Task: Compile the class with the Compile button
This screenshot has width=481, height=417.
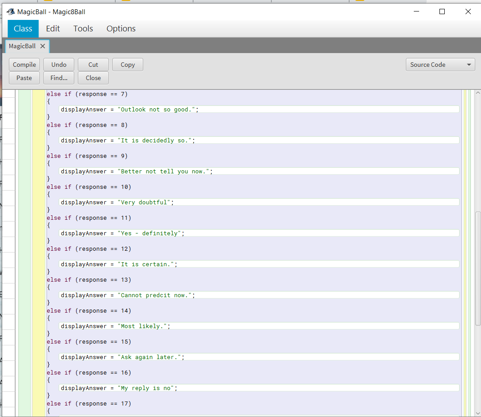Action: tap(24, 65)
